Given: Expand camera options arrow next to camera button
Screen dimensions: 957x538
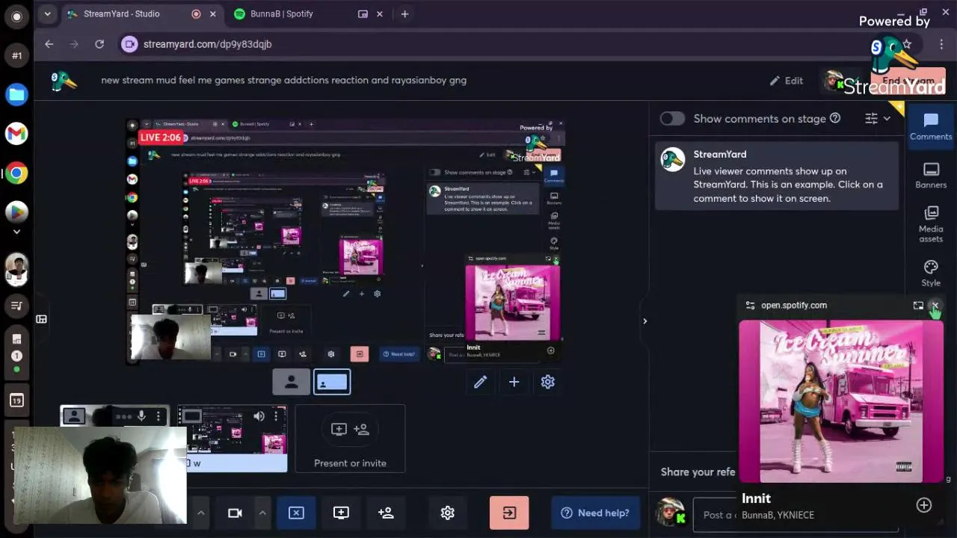Looking at the screenshot, I should tap(262, 513).
